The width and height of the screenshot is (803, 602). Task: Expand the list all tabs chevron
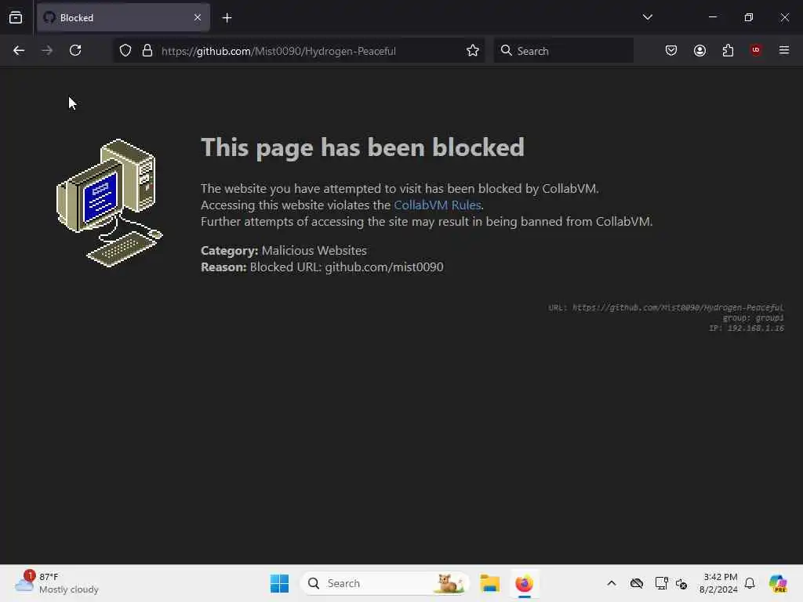coord(647,17)
